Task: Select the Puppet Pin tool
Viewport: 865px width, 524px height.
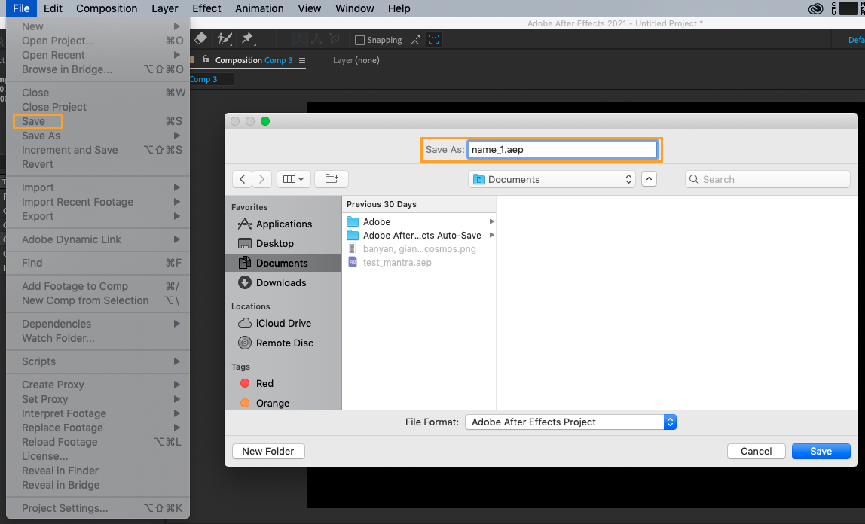Action: tap(247, 38)
